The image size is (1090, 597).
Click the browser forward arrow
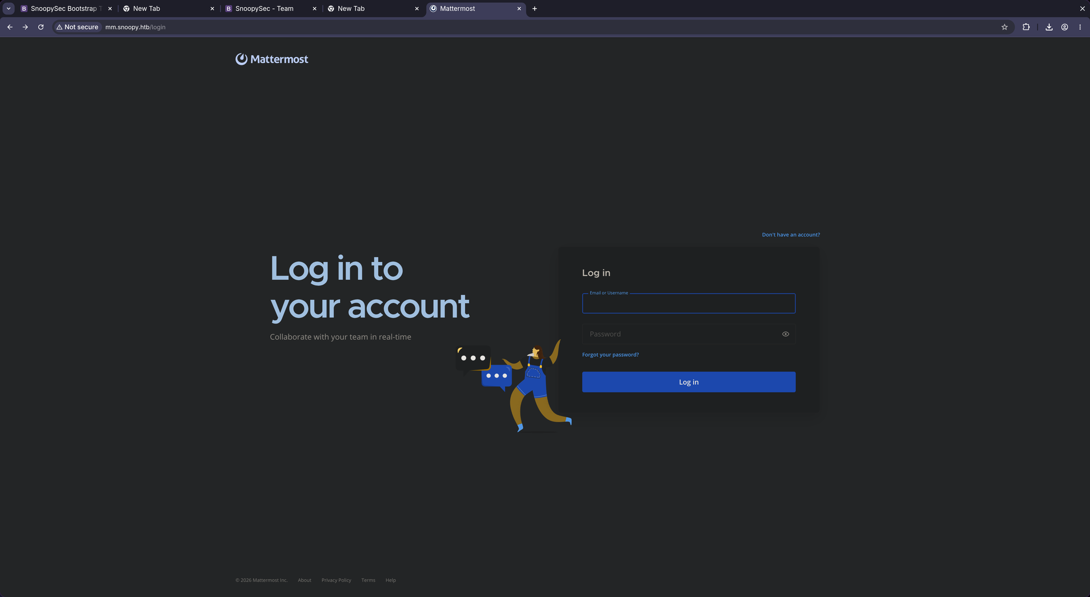click(x=25, y=27)
